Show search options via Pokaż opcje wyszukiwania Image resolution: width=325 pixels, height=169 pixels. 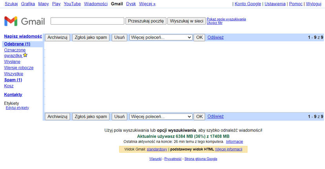(x=226, y=19)
